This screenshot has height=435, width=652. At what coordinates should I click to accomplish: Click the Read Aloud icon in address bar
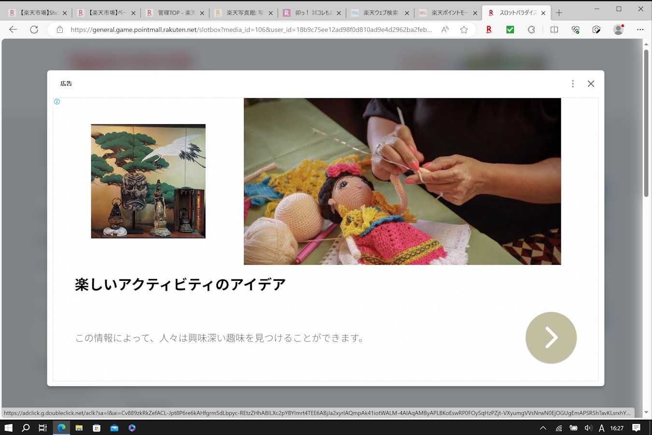445,29
